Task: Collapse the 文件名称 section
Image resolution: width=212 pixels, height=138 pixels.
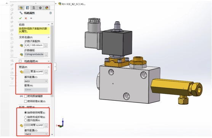Action: [48, 37]
